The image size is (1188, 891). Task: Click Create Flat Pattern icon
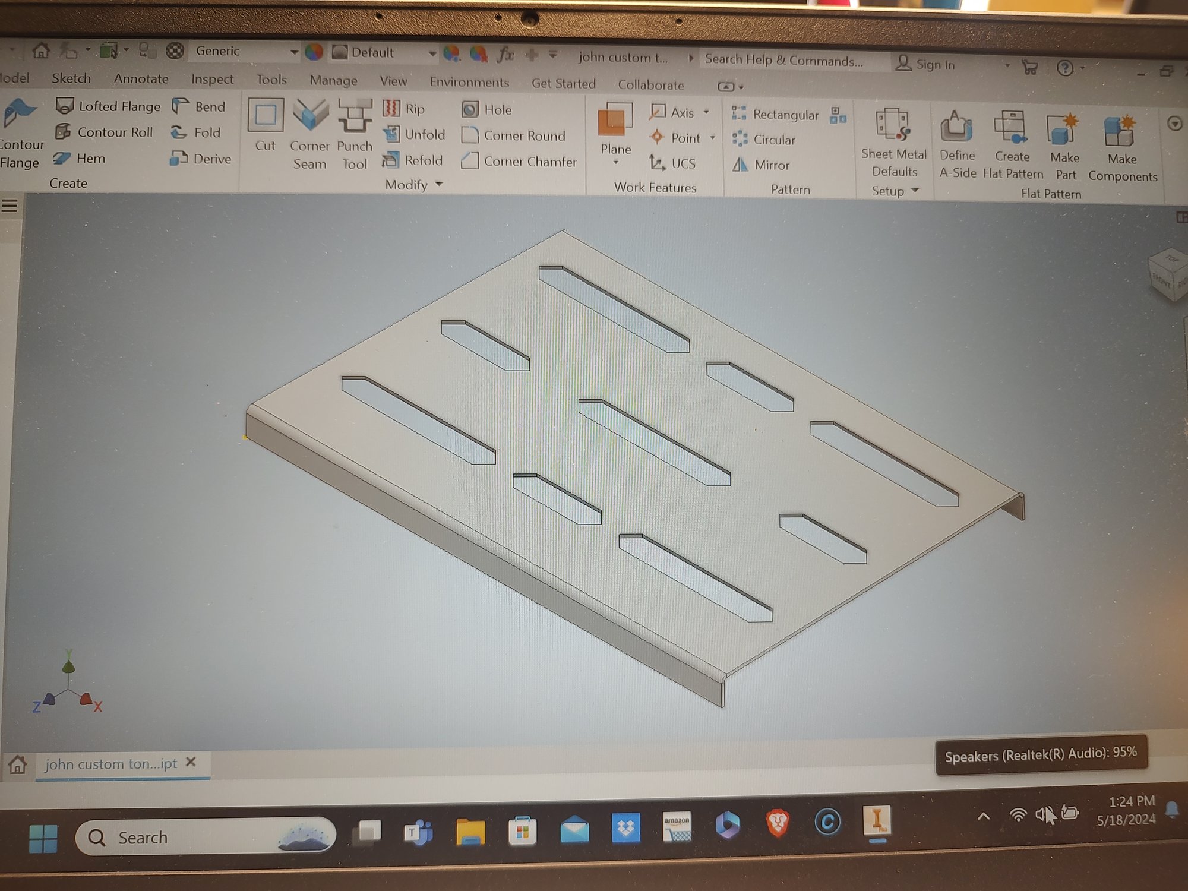pyautogui.click(x=1012, y=128)
